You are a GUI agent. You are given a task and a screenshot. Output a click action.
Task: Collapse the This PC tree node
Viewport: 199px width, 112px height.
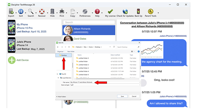click(x=57, y=74)
